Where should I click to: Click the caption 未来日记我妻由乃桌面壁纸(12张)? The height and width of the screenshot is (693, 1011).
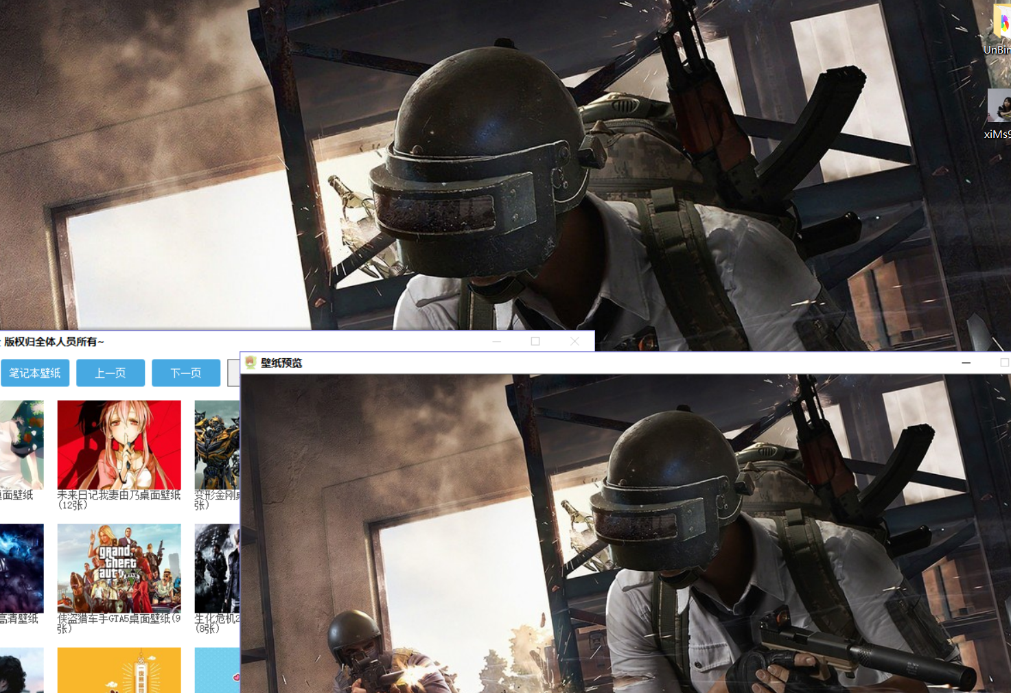point(119,500)
